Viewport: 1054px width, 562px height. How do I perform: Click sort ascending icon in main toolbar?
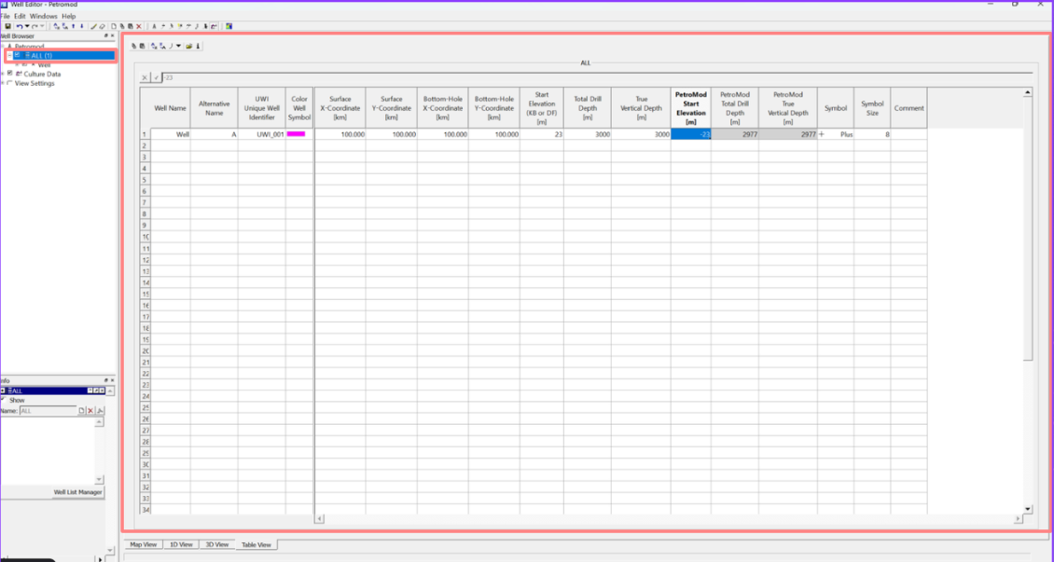pyautogui.click(x=57, y=26)
